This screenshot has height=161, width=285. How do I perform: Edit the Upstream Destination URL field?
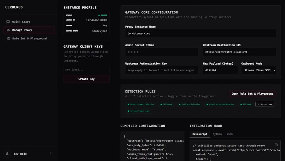pyautogui.click(x=239, y=52)
